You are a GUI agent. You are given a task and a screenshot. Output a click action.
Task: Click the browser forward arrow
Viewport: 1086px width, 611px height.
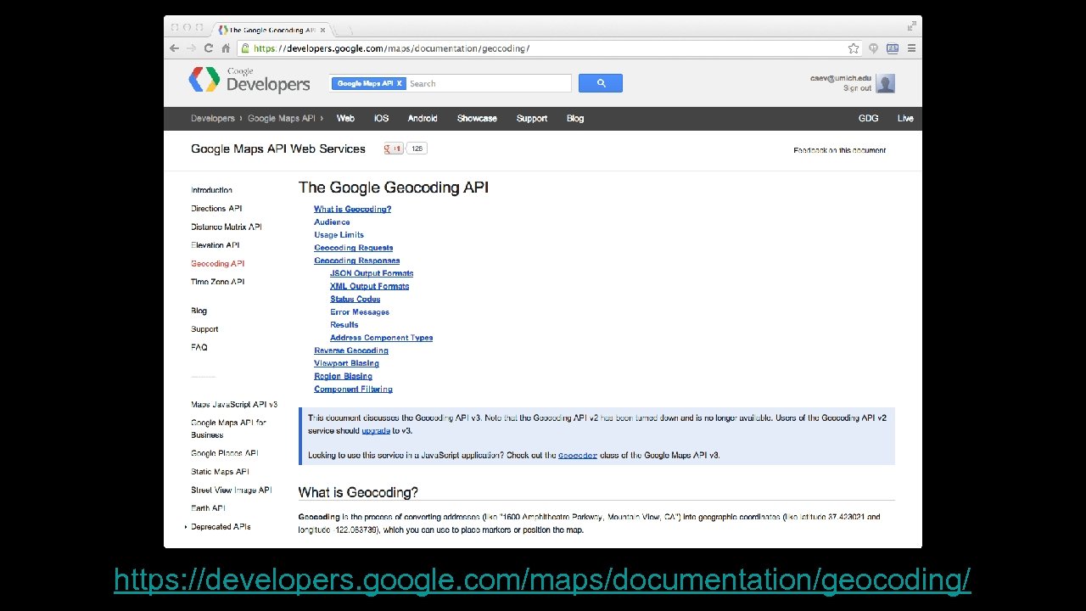(191, 48)
